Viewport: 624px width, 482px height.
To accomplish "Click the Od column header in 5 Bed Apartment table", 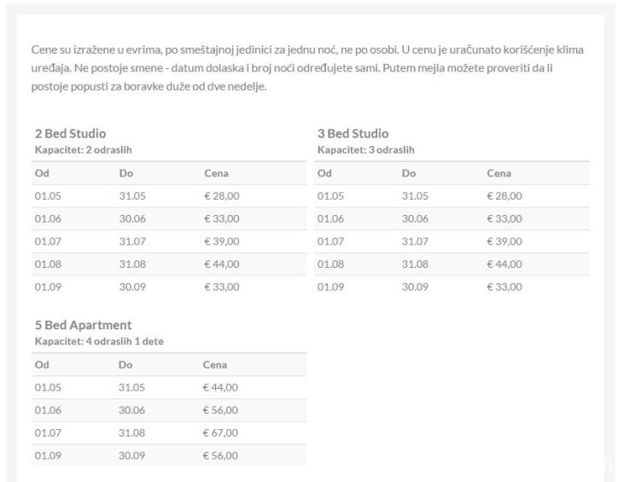I will pos(42,364).
